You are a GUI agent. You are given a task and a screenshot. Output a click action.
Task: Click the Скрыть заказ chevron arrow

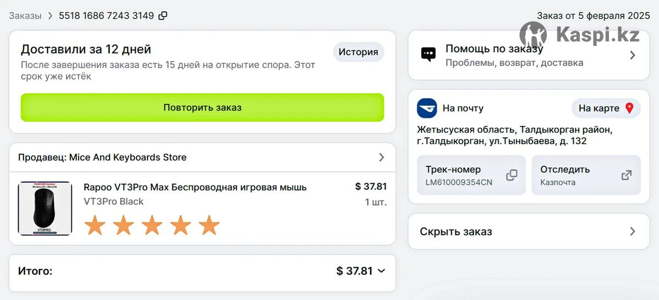click(x=632, y=231)
